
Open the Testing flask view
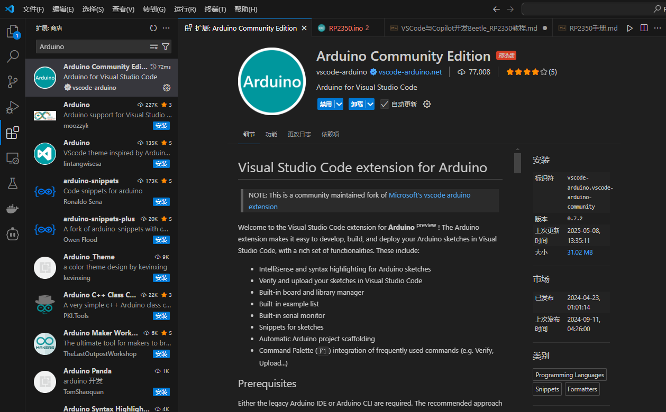point(13,183)
